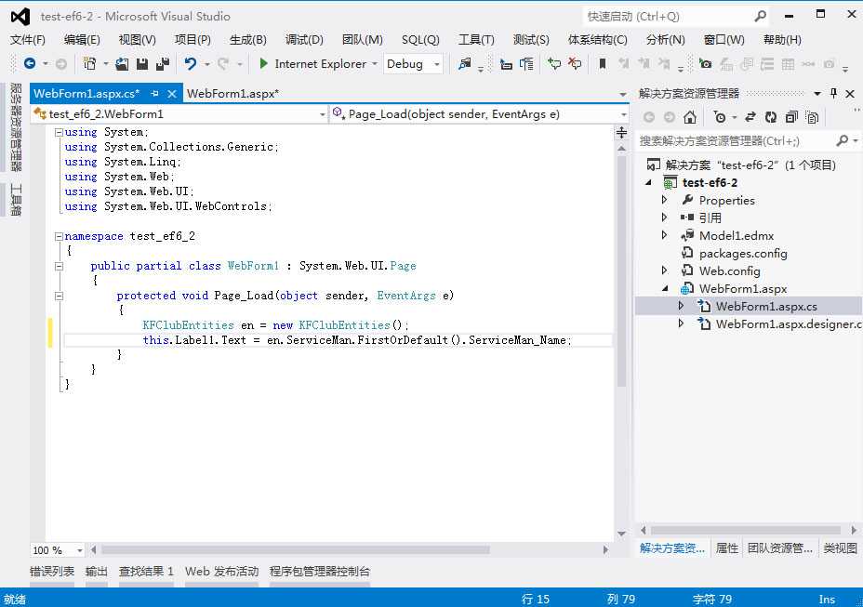The height and width of the screenshot is (607, 863).
Task: Open the 属性 panel tab
Action: pyautogui.click(x=726, y=548)
